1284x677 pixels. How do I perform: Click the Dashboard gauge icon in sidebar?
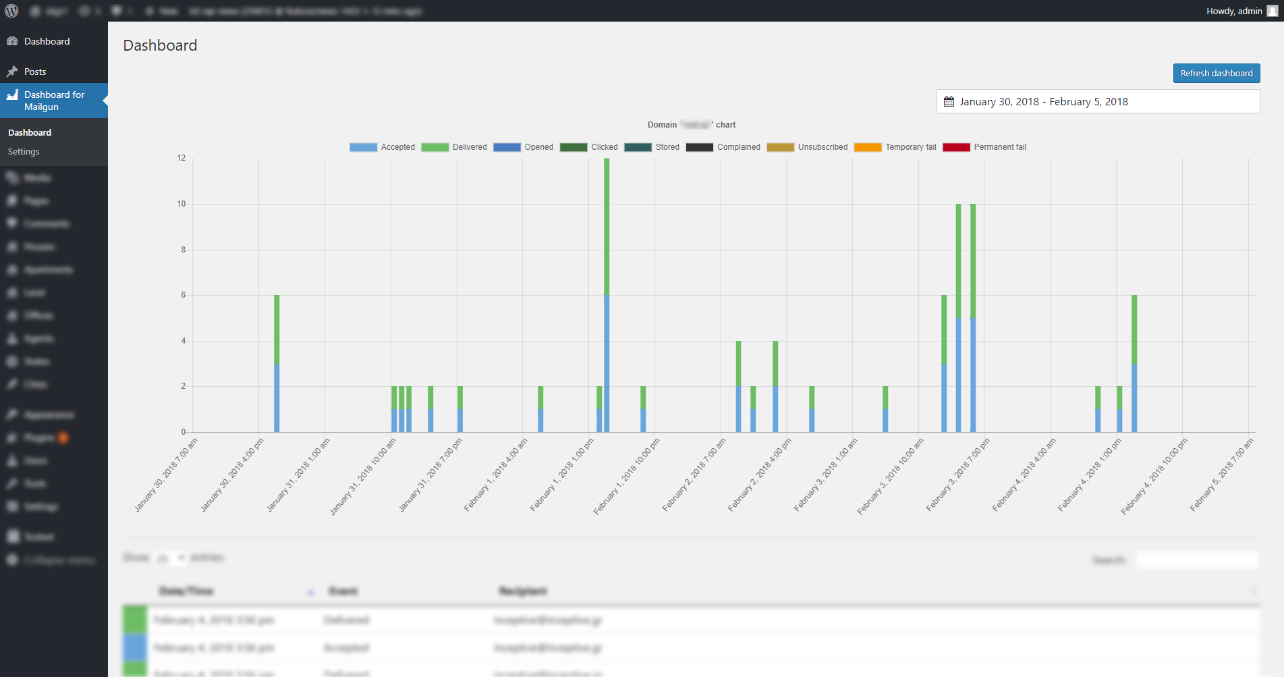12,41
